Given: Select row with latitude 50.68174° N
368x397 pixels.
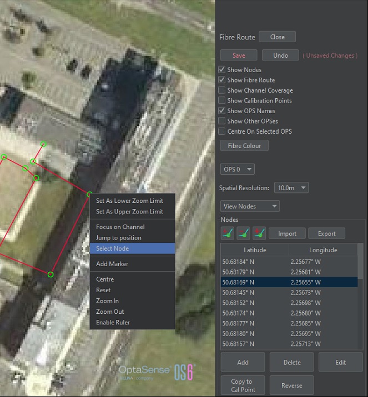Looking at the screenshot, I should (289, 313).
